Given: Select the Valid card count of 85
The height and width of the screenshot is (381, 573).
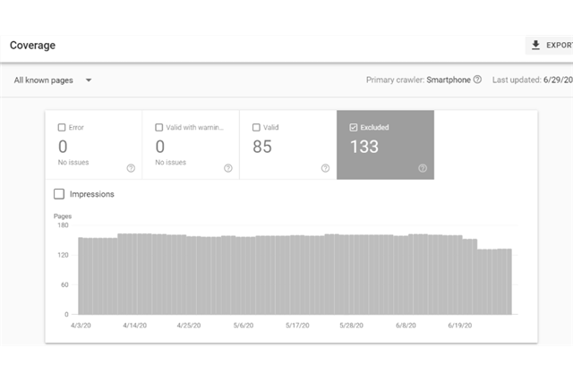Looking at the screenshot, I should [262, 147].
